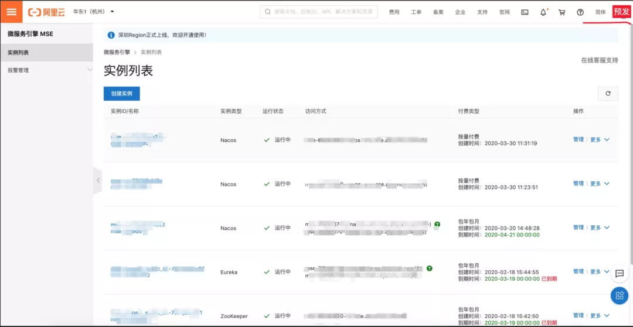Refresh the instance list
This screenshot has width=633, height=327.
[x=608, y=94]
